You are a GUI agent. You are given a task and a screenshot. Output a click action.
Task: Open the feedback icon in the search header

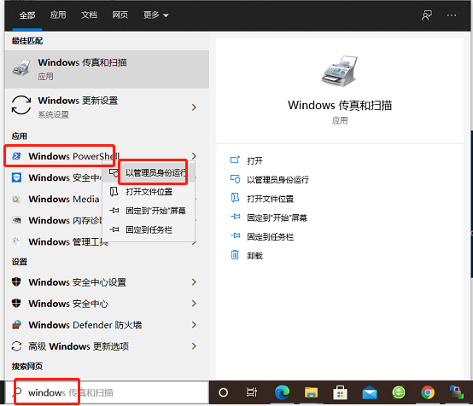tap(427, 15)
